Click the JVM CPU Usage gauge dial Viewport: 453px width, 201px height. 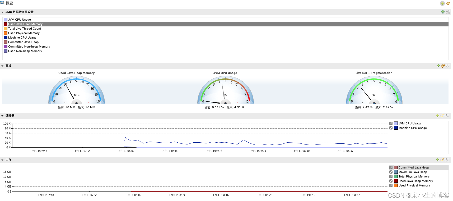click(225, 90)
